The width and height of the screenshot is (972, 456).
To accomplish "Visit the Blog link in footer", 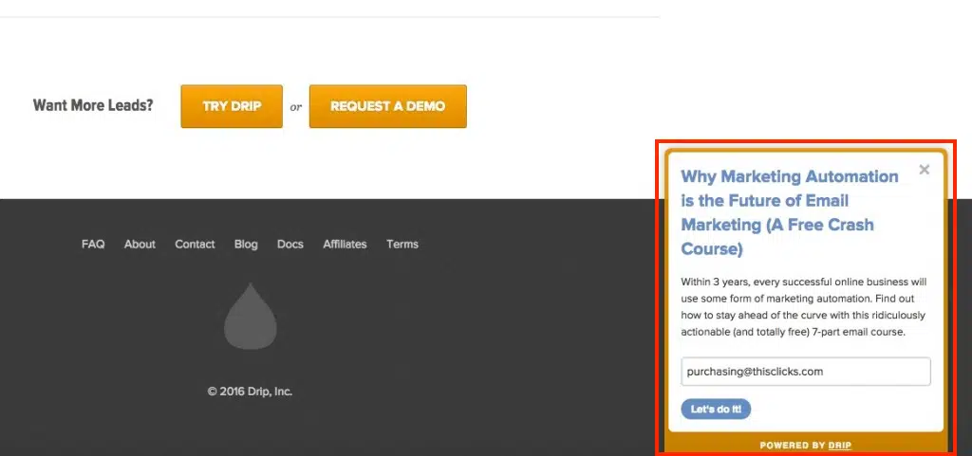I will [246, 244].
